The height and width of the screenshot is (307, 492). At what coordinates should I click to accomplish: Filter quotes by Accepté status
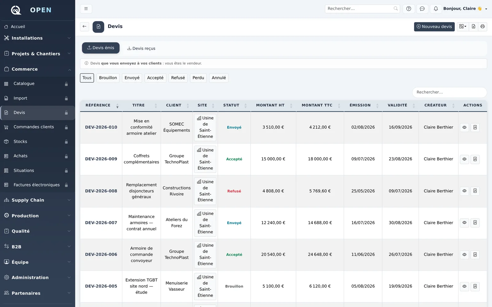coord(155,78)
